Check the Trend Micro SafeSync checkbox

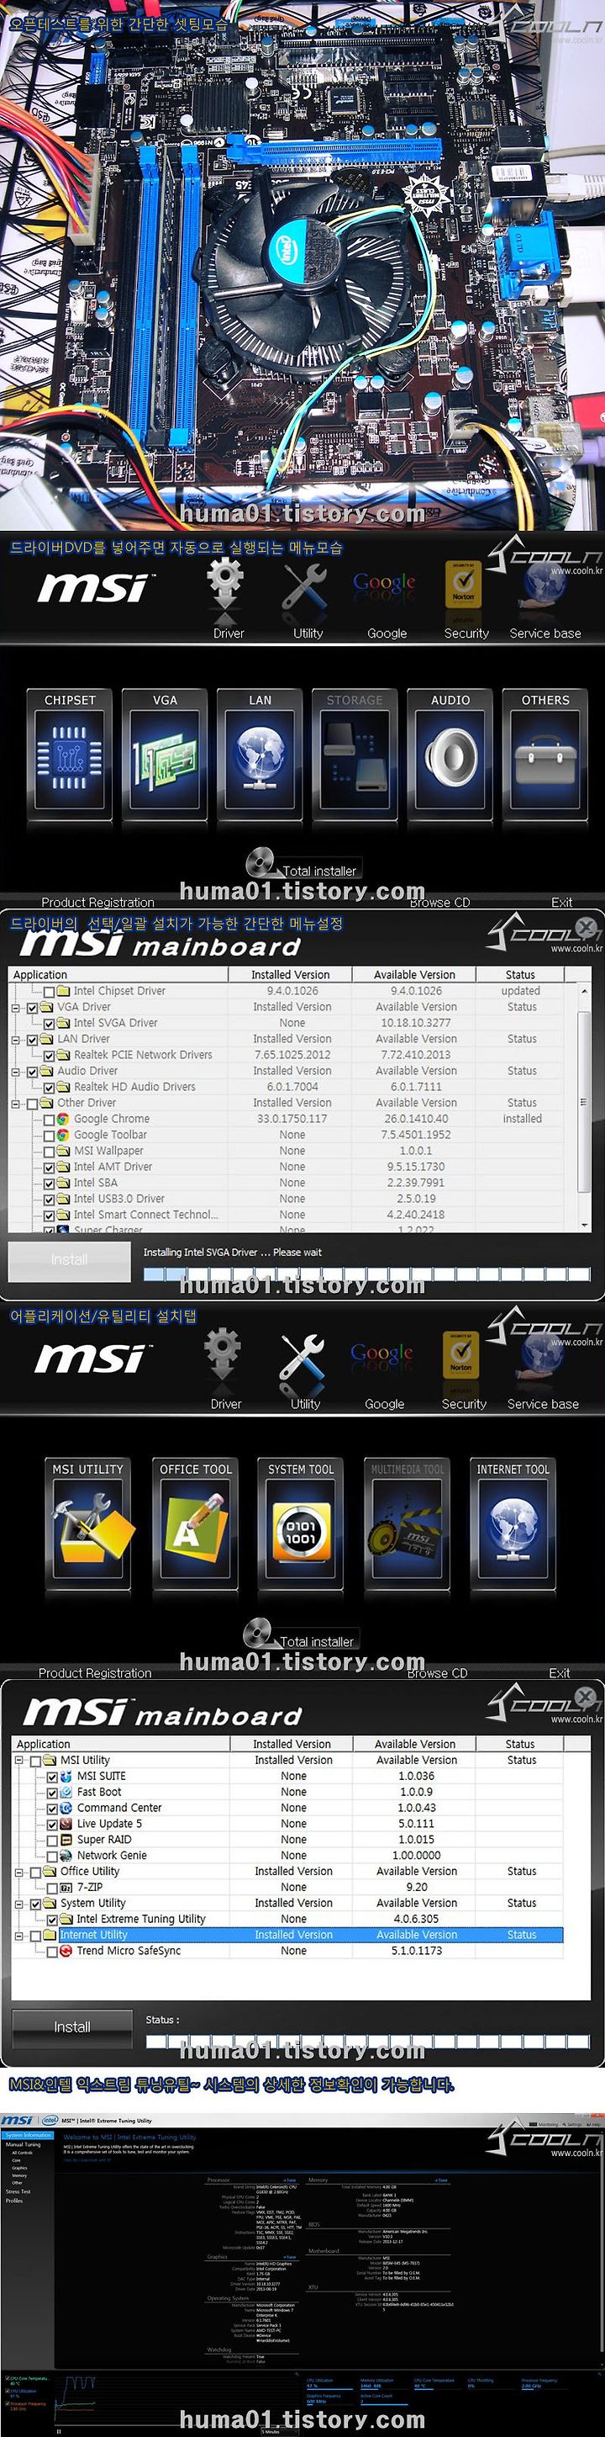(52, 1951)
